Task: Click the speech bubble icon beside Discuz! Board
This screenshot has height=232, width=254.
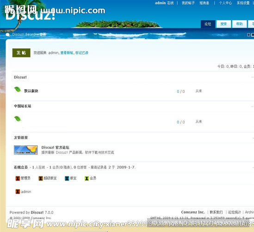Action: 7,35
